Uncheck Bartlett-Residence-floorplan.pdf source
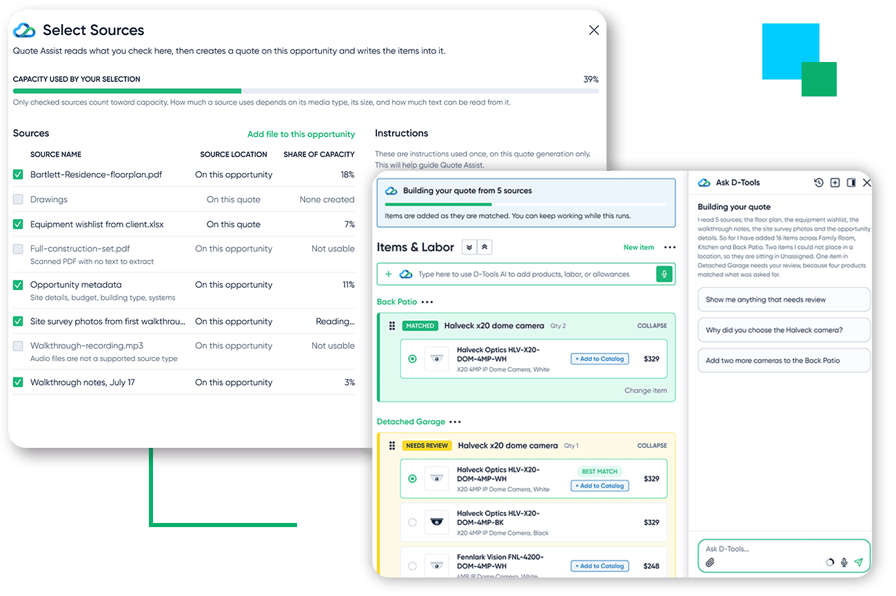The width and height of the screenshot is (896, 596). click(x=18, y=175)
